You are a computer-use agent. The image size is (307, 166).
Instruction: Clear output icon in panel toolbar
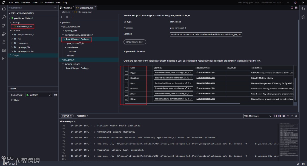[279, 116]
